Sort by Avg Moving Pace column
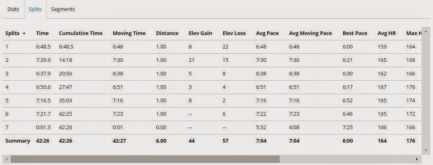Screen dimensions: 433x165 click(x=310, y=33)
